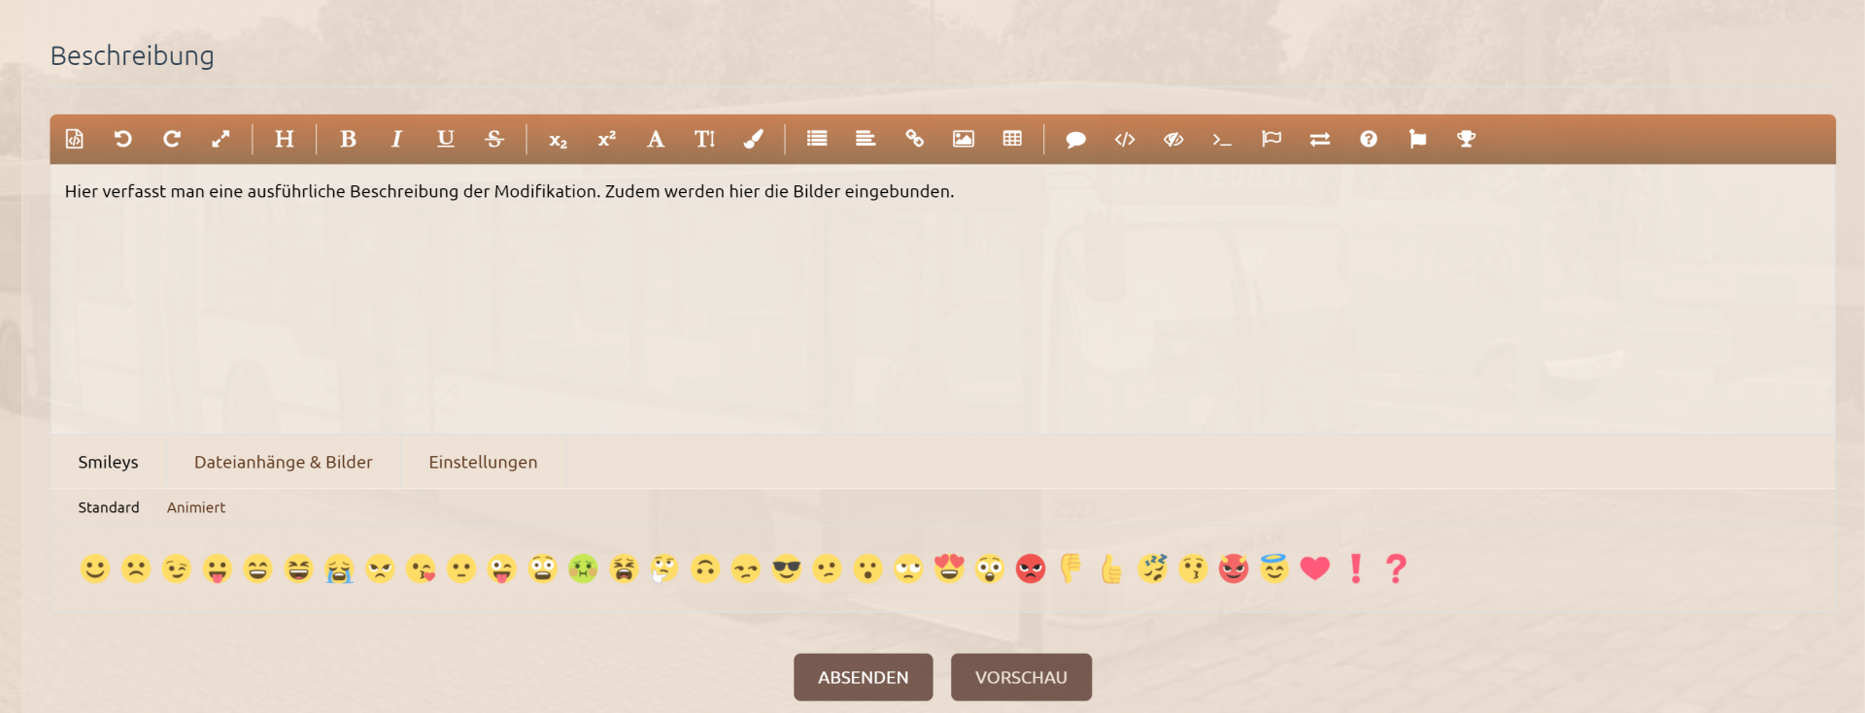
Task: Apply strikethrough formatting
Action: 494,139
